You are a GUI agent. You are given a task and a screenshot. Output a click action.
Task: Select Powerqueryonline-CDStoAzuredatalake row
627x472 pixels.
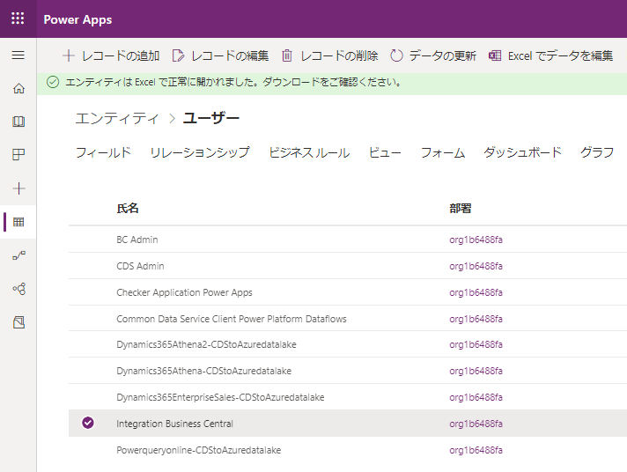348,450
